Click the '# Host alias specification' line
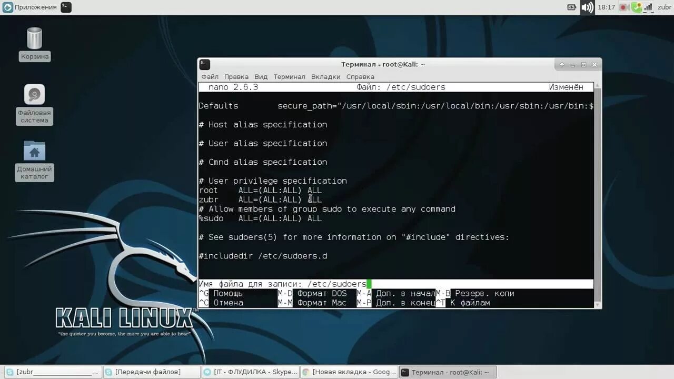This screenshot has width=674, height=379. (x=263, y=125)
